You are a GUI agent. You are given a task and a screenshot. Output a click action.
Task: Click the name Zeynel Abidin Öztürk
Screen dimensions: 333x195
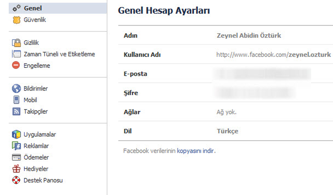tap(249, 35)
